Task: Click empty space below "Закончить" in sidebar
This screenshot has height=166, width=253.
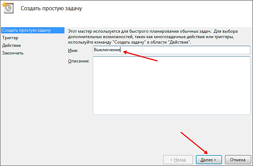Action: pyautogui.click(x=31, y=109)
